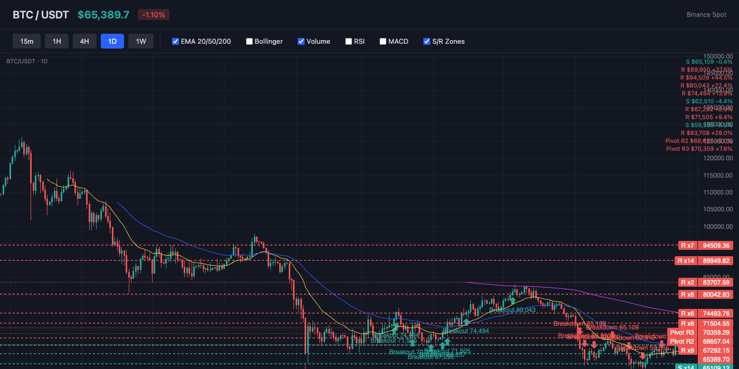
Task: Disable the Volume checkbox
Action: 301,41
